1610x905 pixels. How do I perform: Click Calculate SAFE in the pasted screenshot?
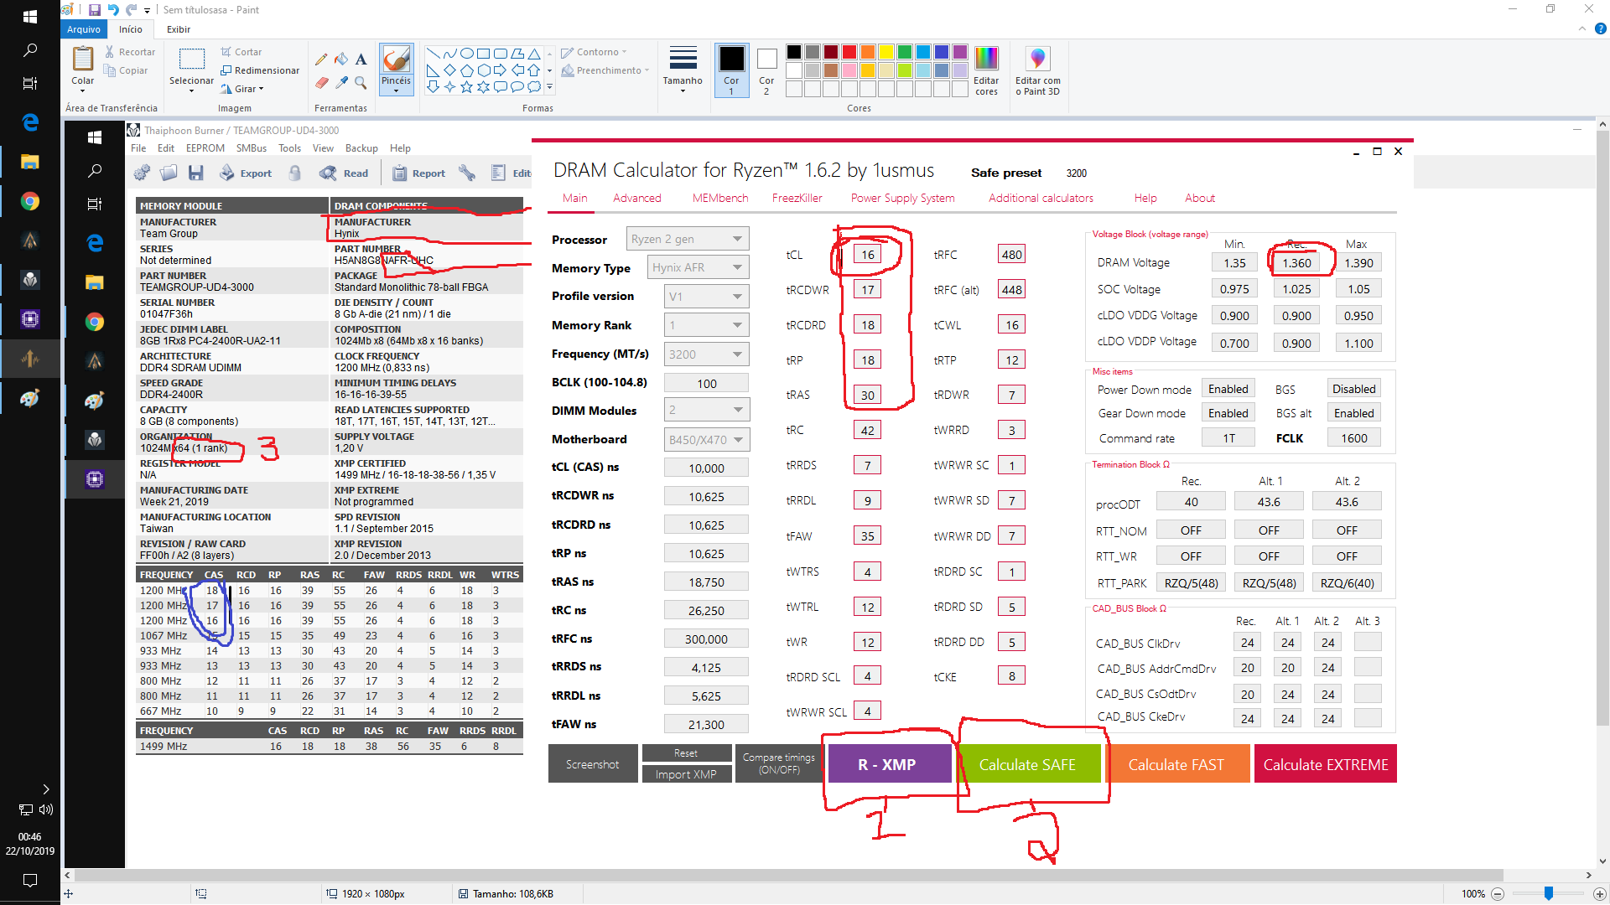[x=1027, y=764]
